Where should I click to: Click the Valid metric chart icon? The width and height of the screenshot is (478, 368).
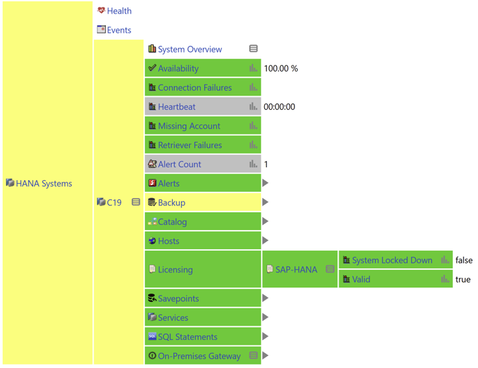[445, 279]
